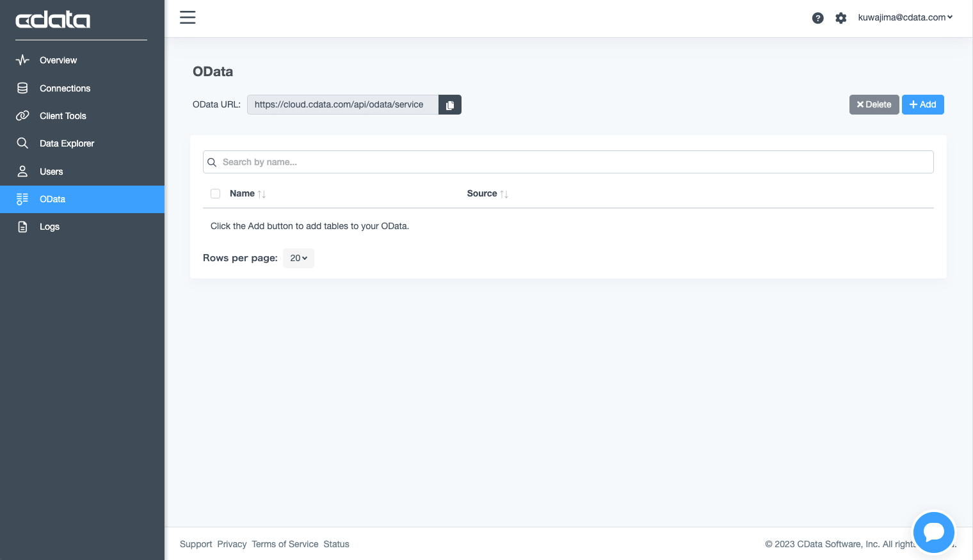Open Connections in the sidebar
Viewport: 973px width, 560px height.
pyautogui.click(x=82, y=88)
